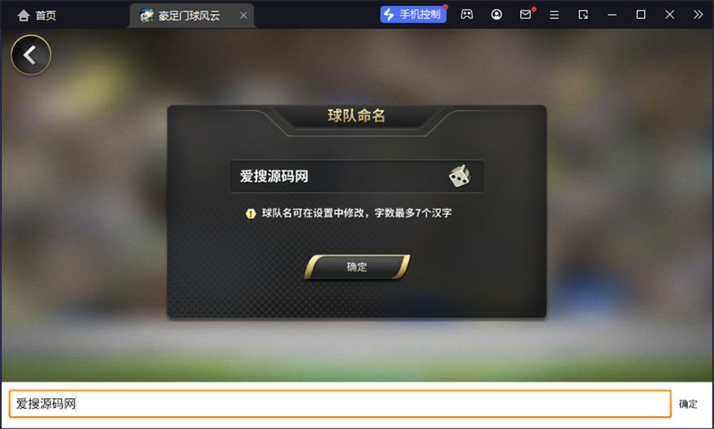Click the back arrow circle button
This screenshot has width=714, height=429.
click(31, 55)
